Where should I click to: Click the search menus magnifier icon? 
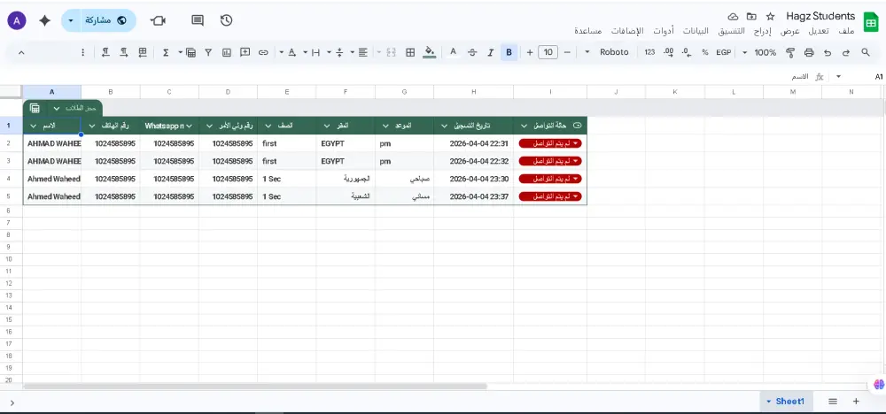[865, 52]
